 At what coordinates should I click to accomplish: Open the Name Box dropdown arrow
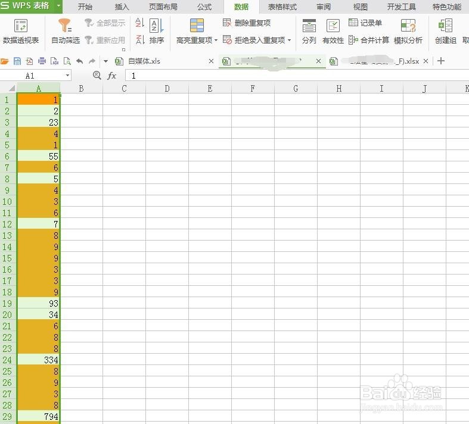[x=67, y=76]
